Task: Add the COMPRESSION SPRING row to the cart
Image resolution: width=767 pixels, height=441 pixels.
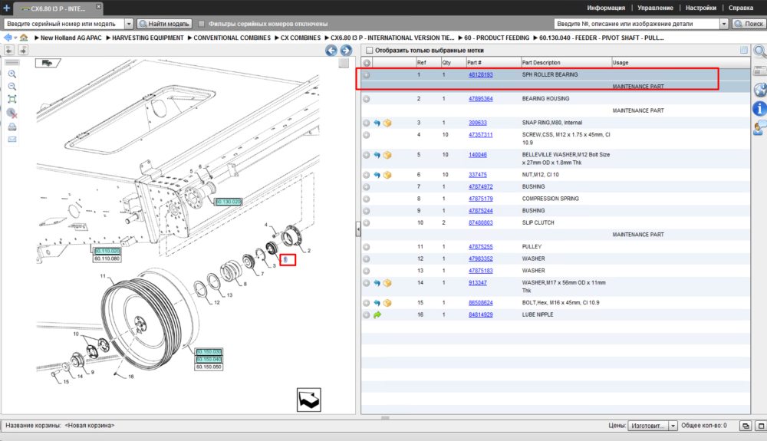Action: coord(367,199)
